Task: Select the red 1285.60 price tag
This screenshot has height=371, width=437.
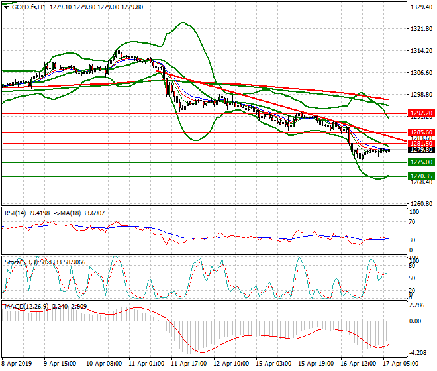Action: [421, 132]
